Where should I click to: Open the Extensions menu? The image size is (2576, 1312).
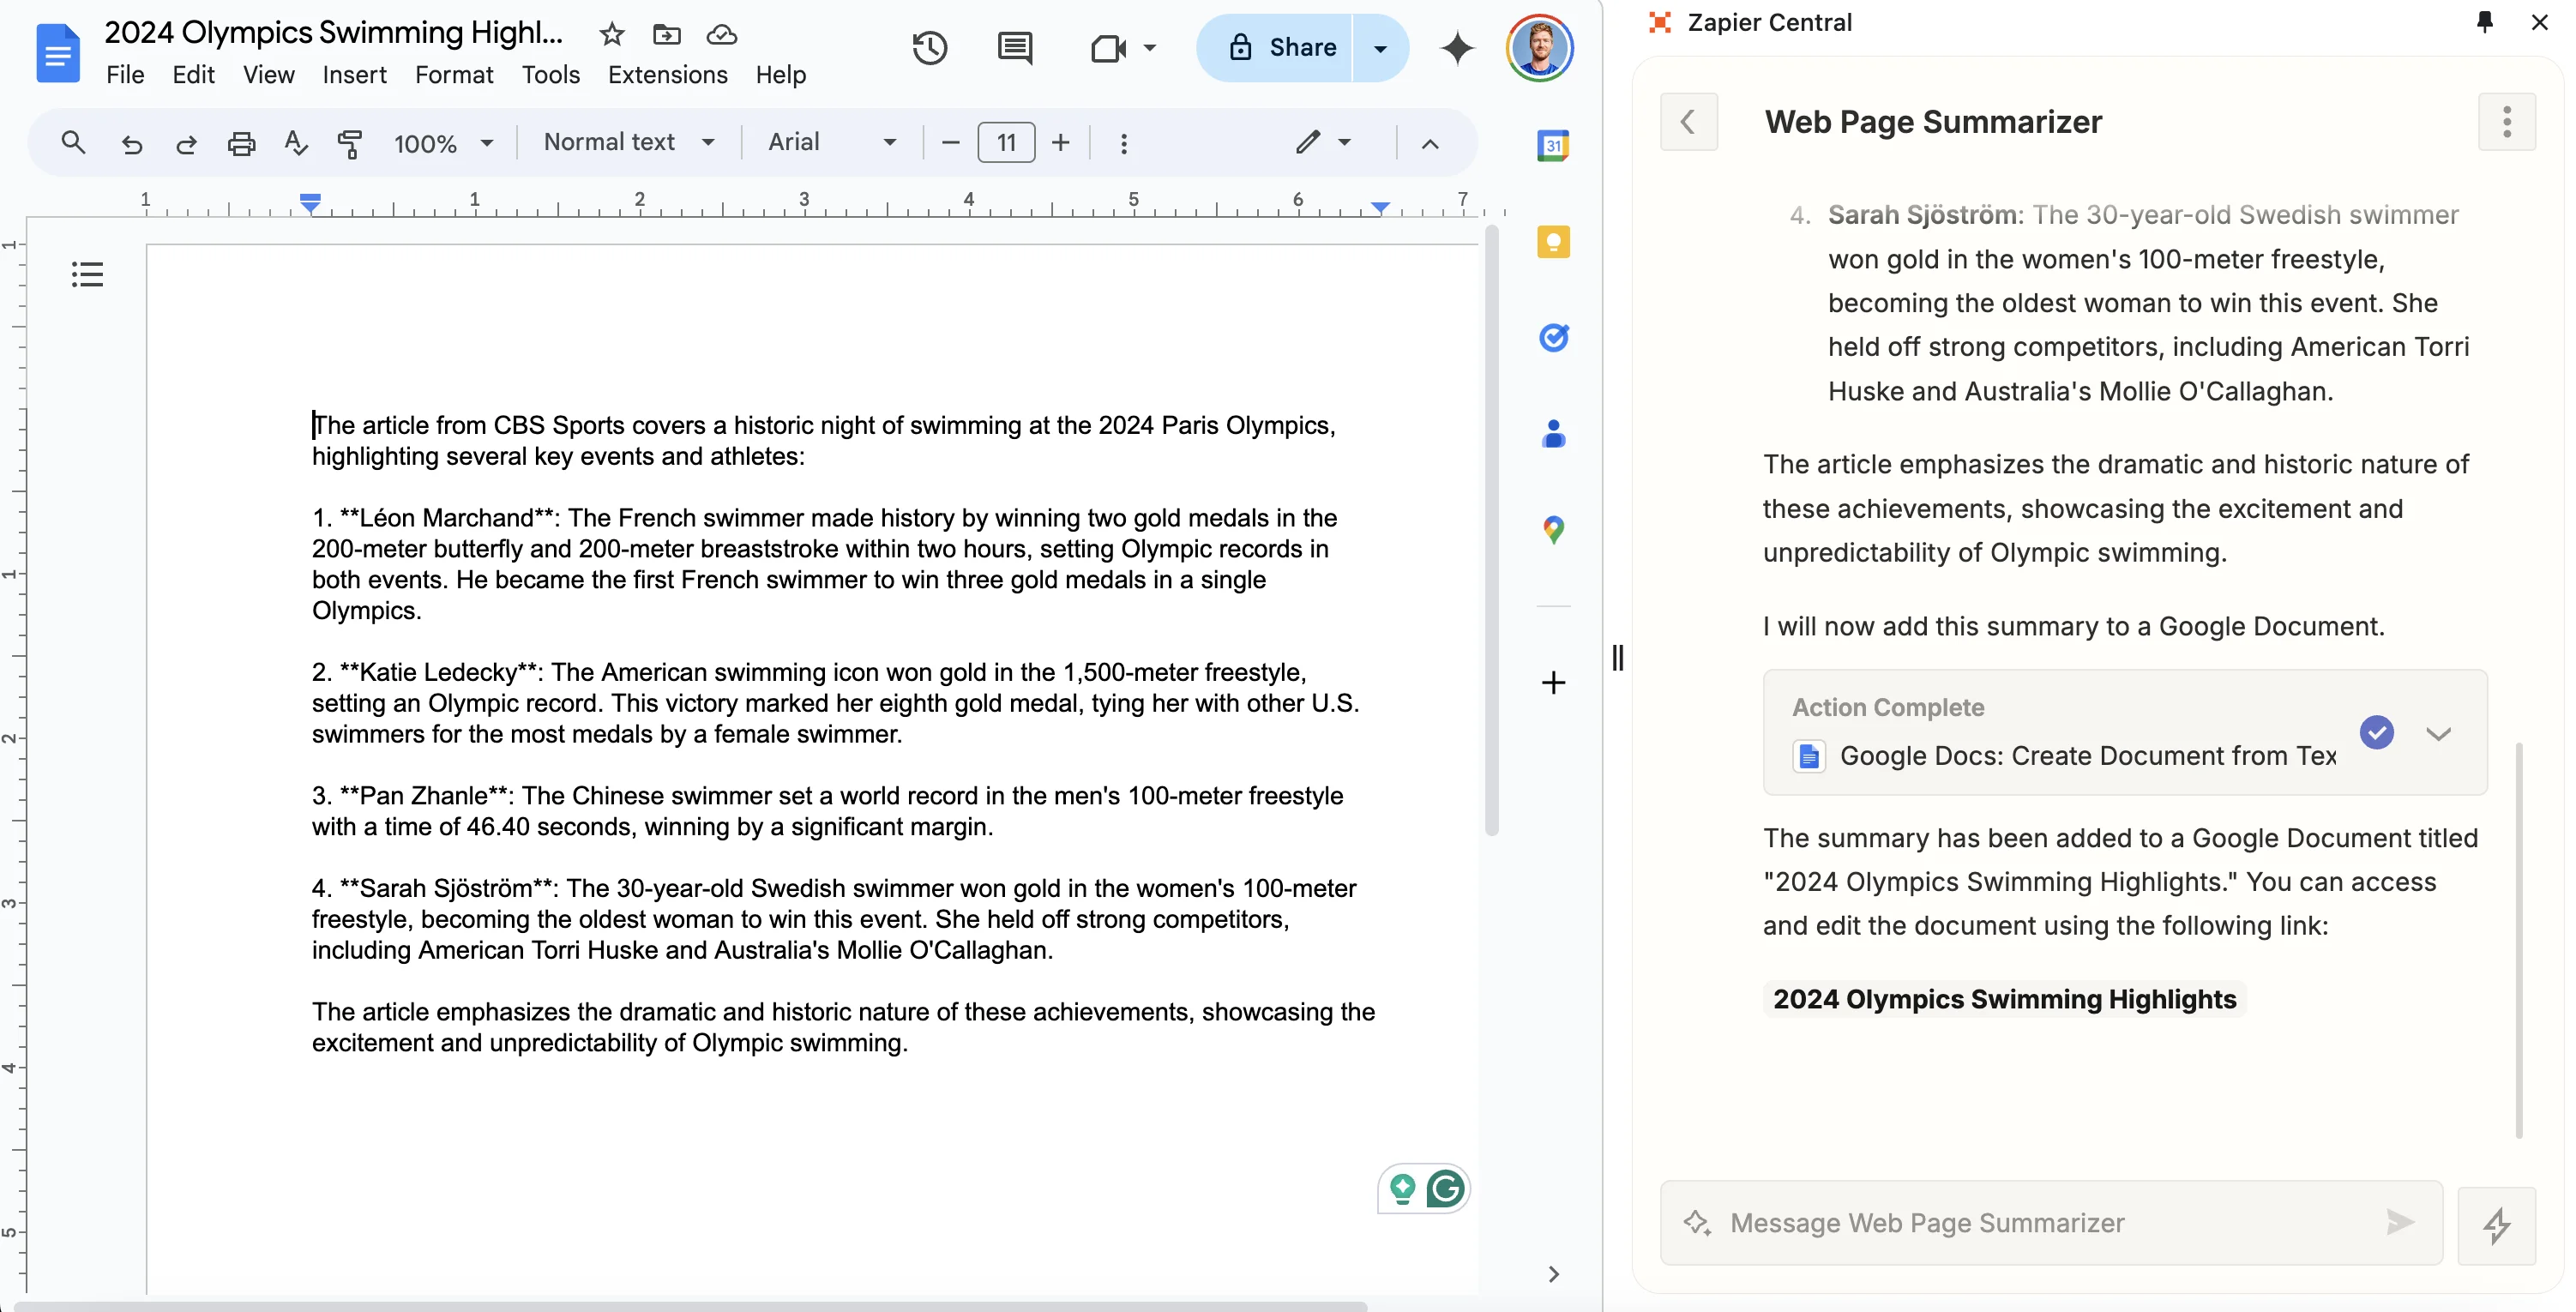(667, 75)
